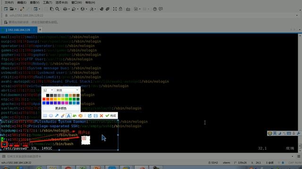Click the IME moon icon

[x=279, y=133]
